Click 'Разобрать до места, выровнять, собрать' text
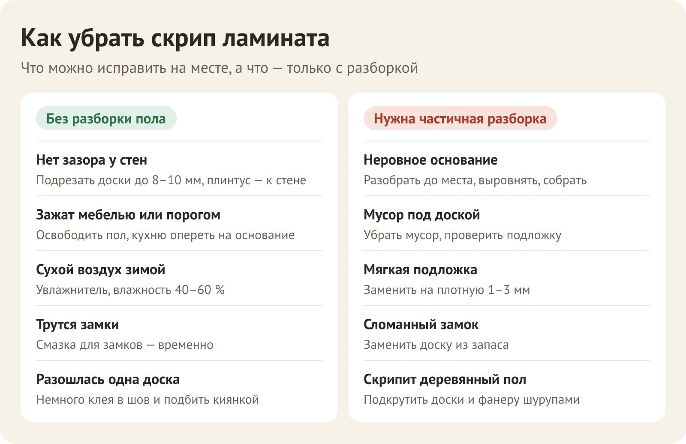Viewport: 686px width, 444px height. pyautogui.click(x=475, y=180)
